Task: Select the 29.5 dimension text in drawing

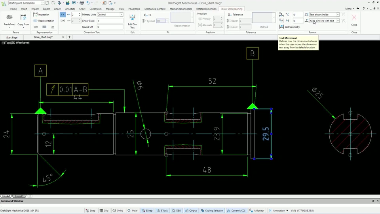Action: (x=266, y=134)
